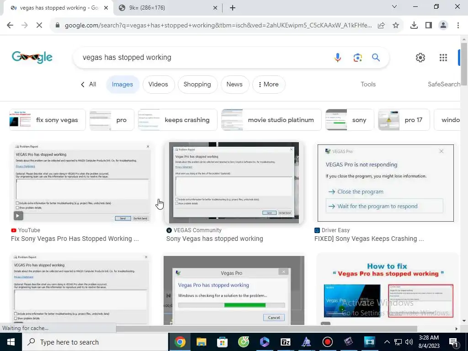Open Google Lens image search
This screenshot has width=468, height=351.
tap(357, 57)
